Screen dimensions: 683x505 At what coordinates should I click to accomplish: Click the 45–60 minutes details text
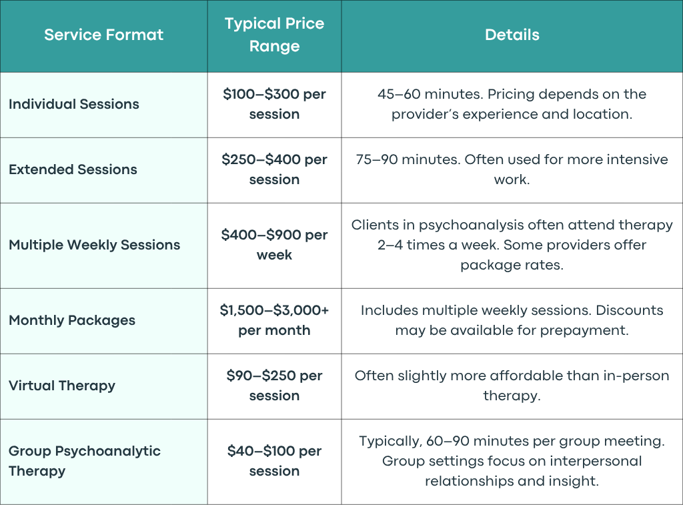pyautogui.click(x=512, y=104)
